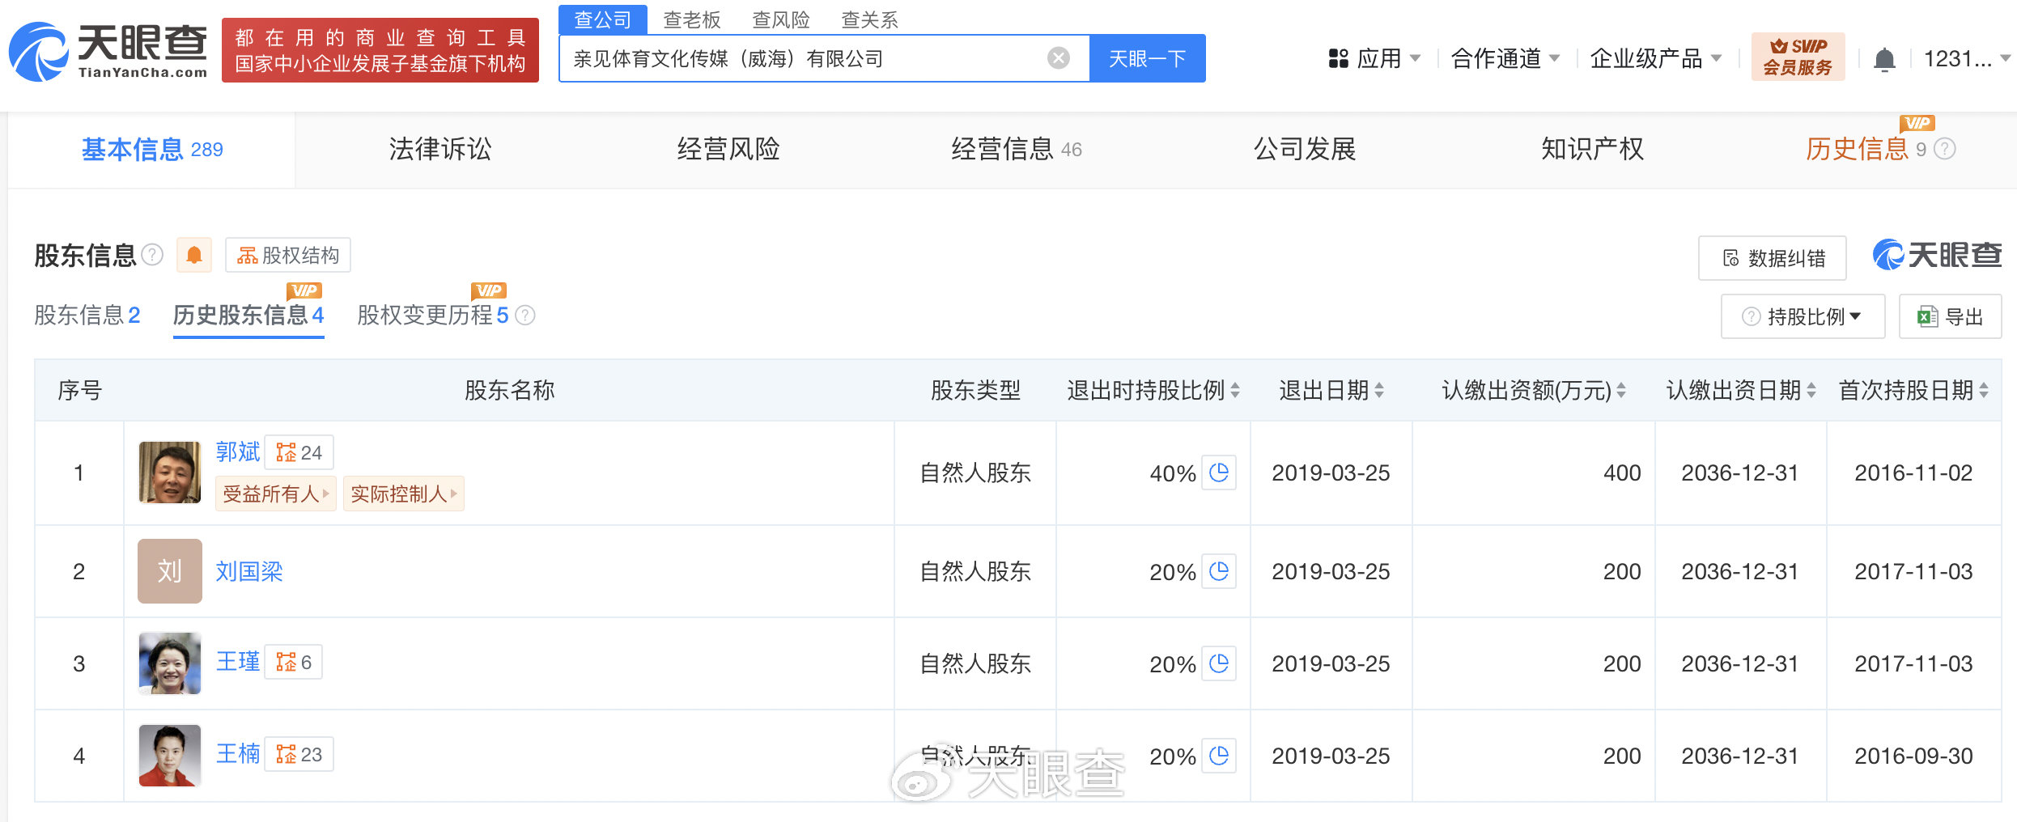This screenshot has width=2017, height=822.
Task: Open the 应用 dropdown menu
Action: (x=1374, y=58)
